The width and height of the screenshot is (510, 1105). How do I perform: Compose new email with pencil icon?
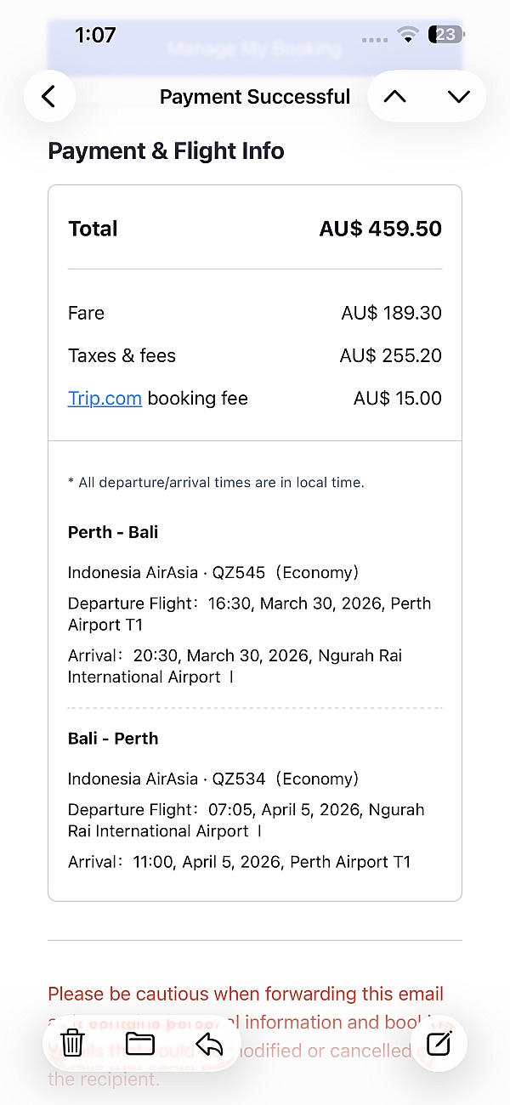click(439, 1043)
